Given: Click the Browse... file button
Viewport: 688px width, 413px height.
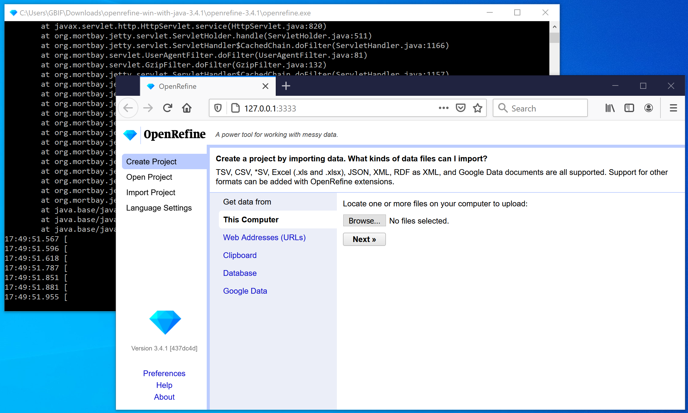Looking at the screenshot, I should click(x=364, y=221).
